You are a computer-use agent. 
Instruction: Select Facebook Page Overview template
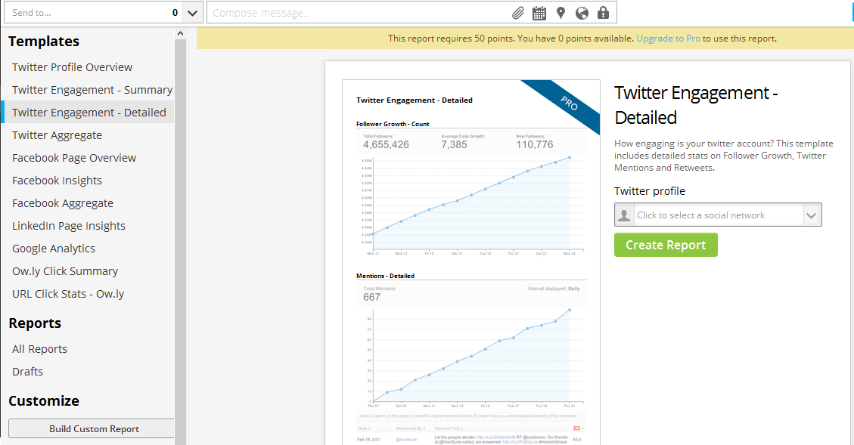pos(74,158)
